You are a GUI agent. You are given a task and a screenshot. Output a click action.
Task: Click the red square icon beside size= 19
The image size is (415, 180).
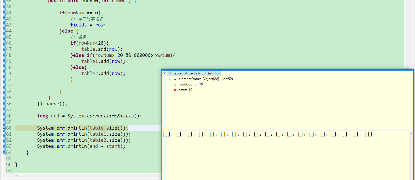click(175, 90)
